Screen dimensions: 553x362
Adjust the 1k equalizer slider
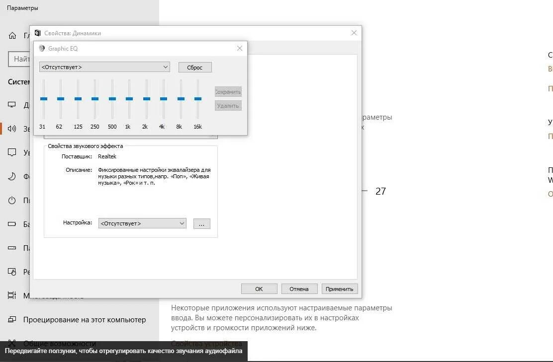[129, 99]
